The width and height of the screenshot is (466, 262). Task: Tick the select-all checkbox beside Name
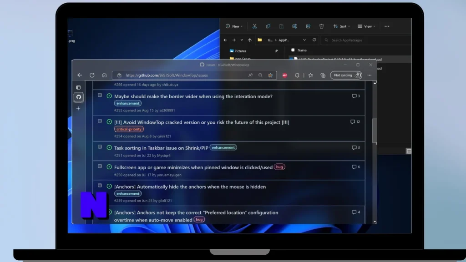click(x=293, y=50)
